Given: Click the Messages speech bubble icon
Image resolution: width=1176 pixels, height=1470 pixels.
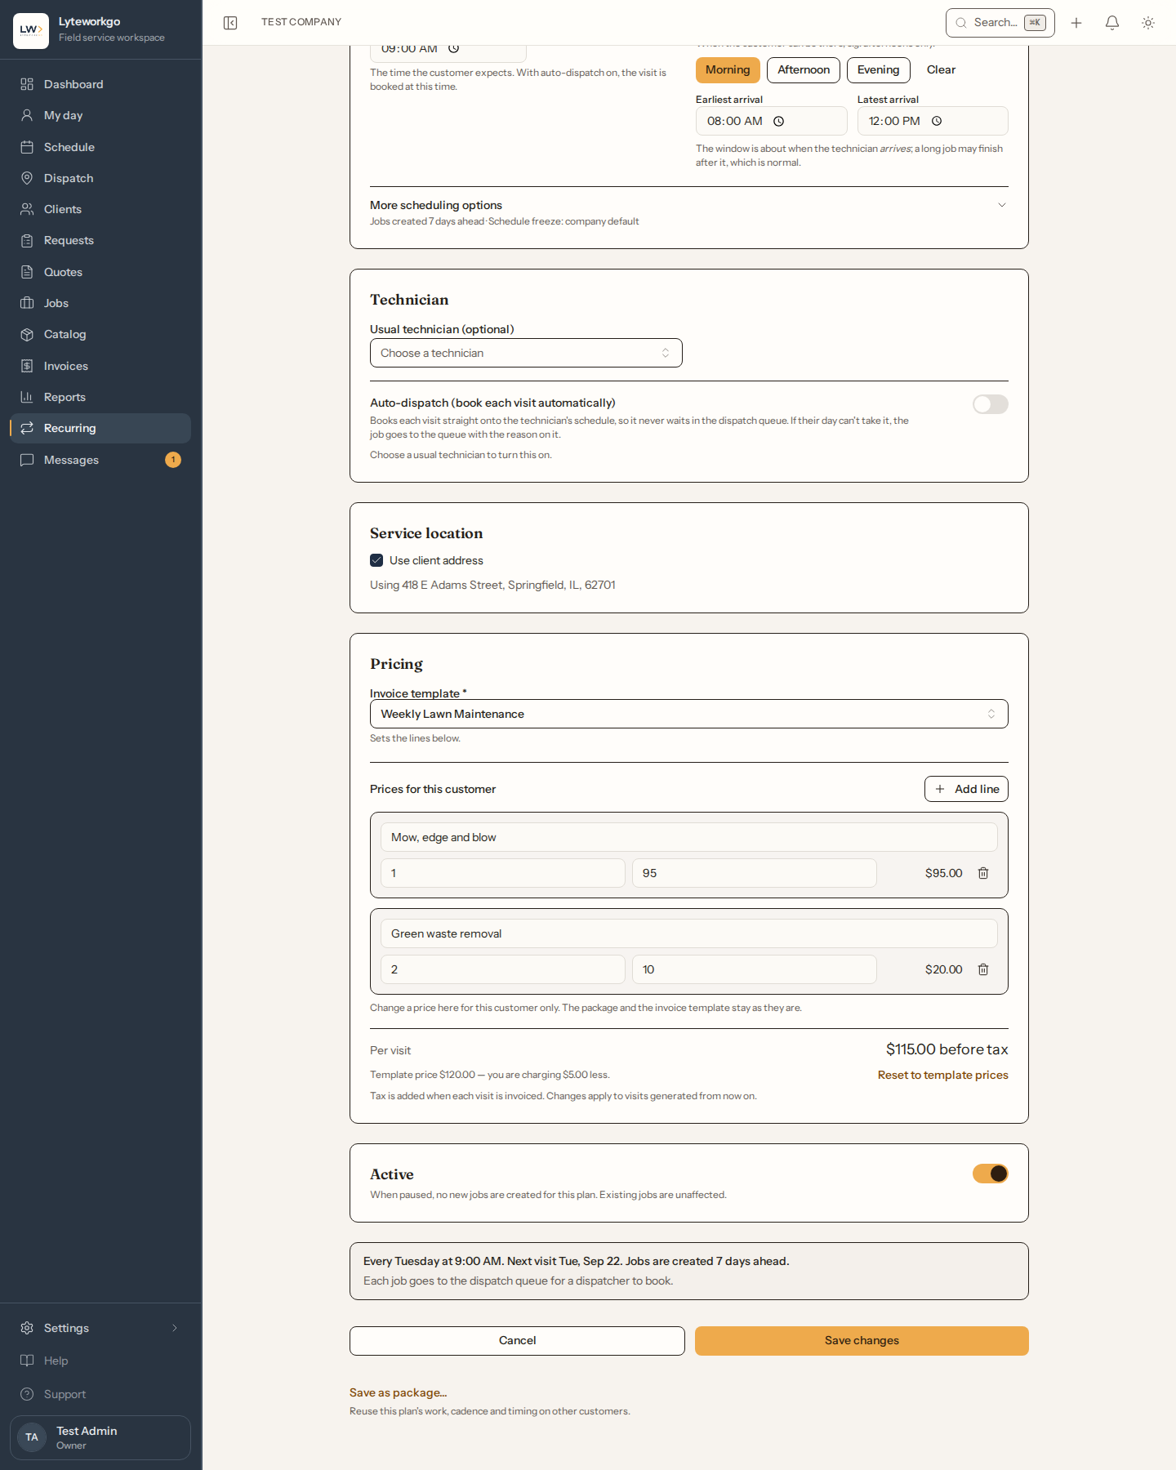Looking at the screenshot, I should click(27, 460).
